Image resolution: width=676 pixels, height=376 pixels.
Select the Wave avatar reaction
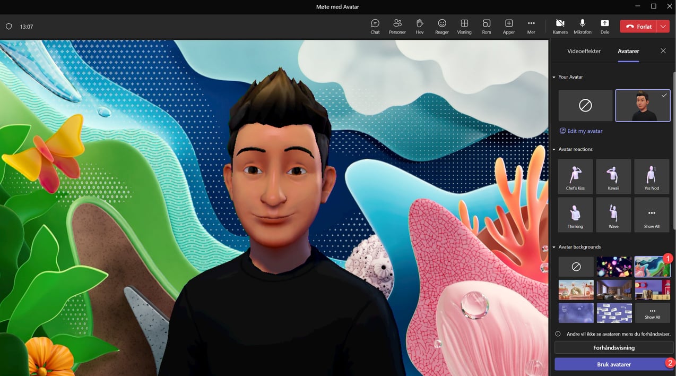[x=613, y=215]
